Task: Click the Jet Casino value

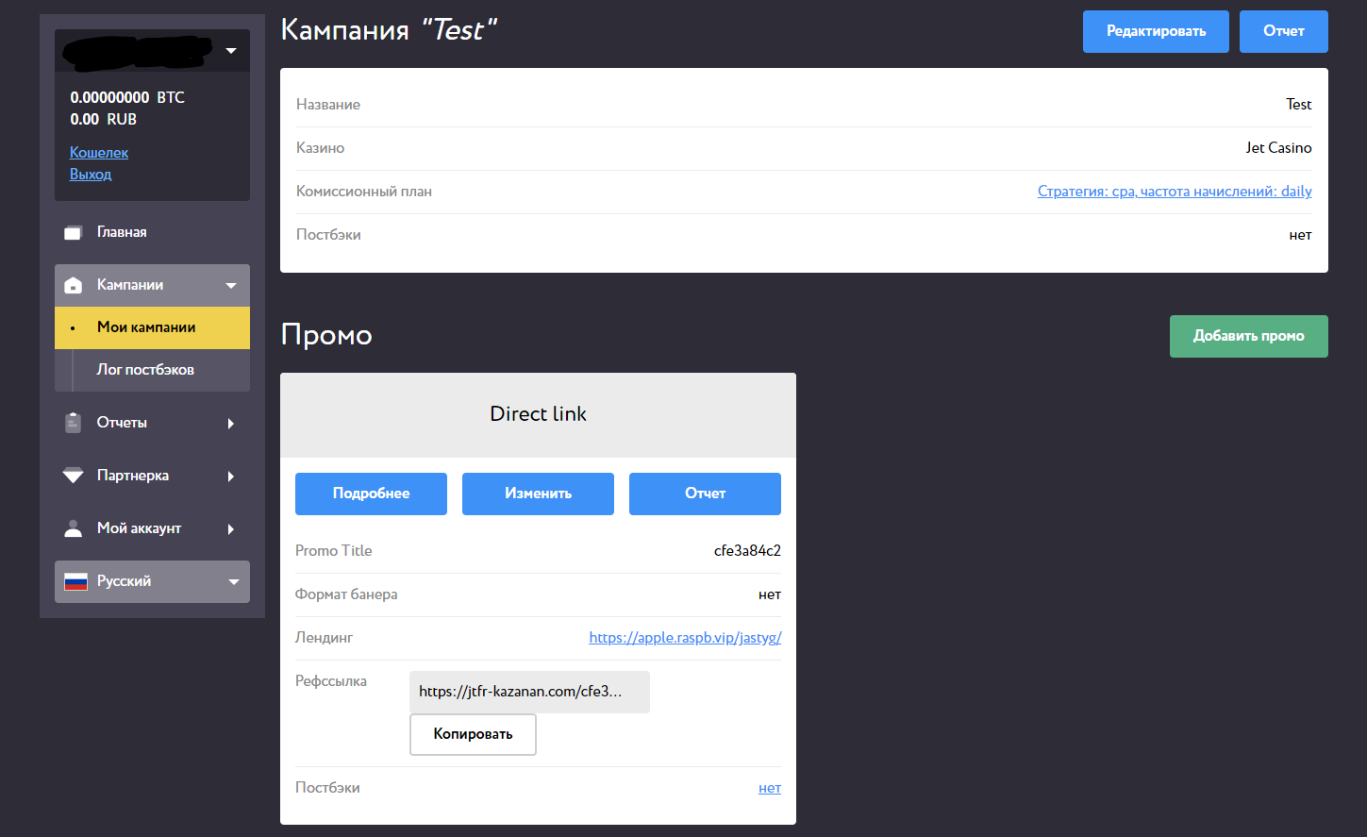Action: (x=1278, y=148)
